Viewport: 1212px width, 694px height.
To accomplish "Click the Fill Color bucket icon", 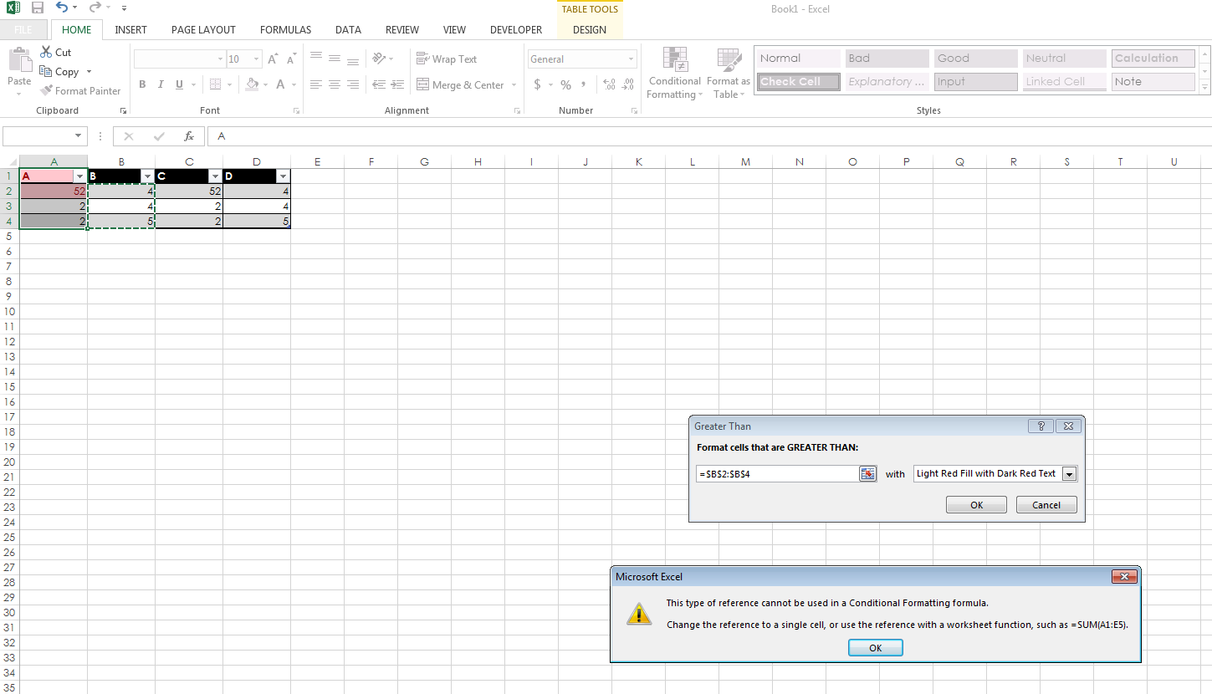I will pyautogui.click(x=252, y=84).
